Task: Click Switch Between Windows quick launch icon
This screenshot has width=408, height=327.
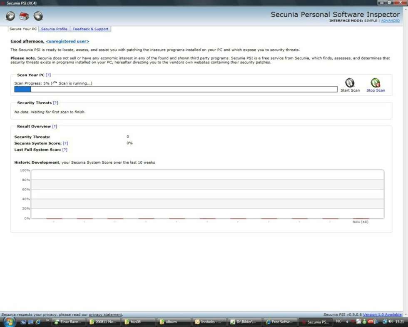Action: [x=31, y=322]
